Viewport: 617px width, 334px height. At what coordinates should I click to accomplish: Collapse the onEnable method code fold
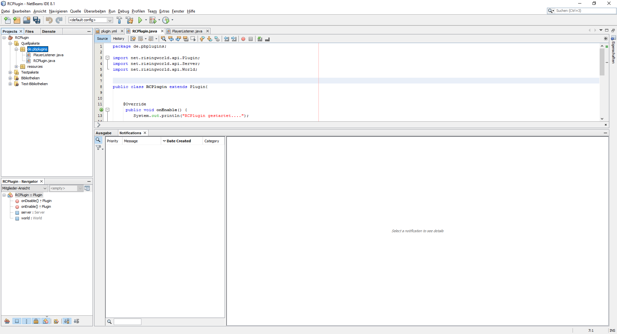pyautogui.click(x=108, y=110)
